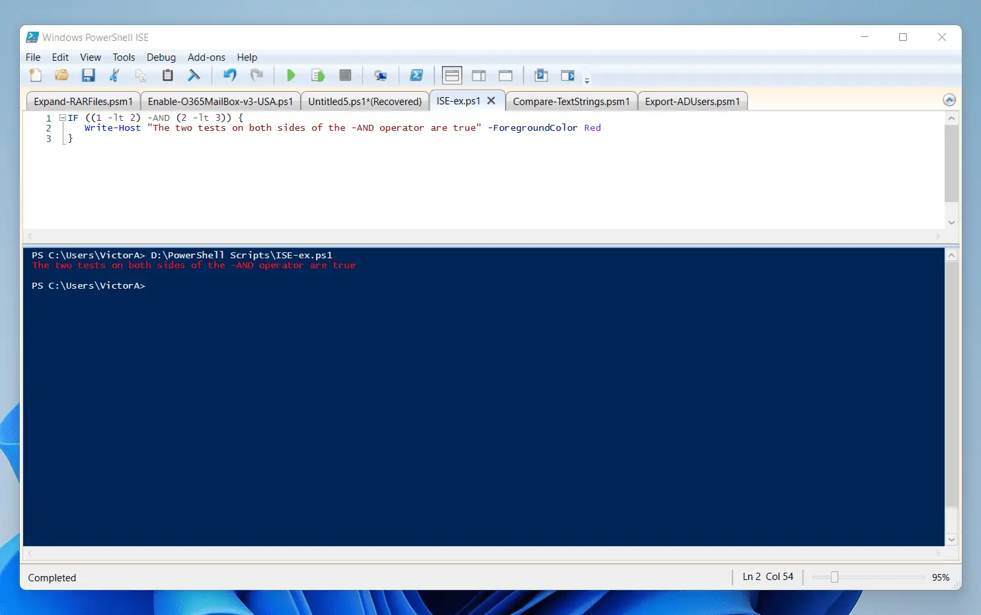Switch to the Untitled5.ps1*(Recovered) tab
Viewport: 981px width, 615px height.
tap(365, 101)
